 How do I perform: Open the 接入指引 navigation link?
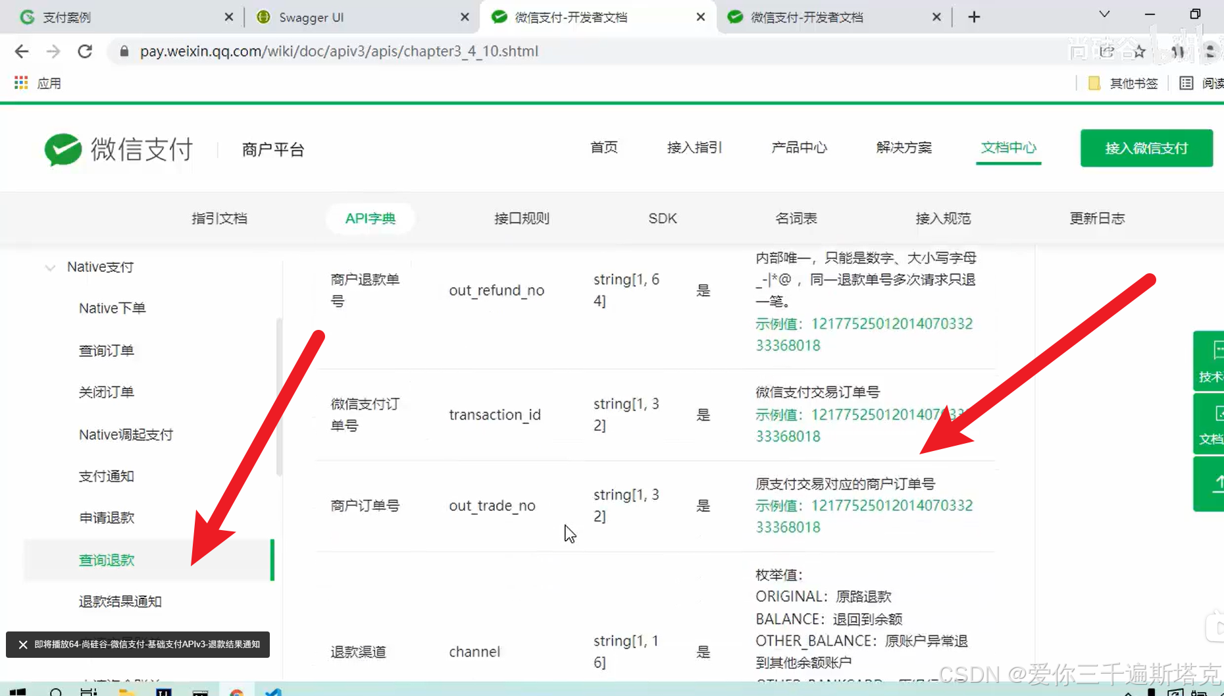[x=694, y=147]
